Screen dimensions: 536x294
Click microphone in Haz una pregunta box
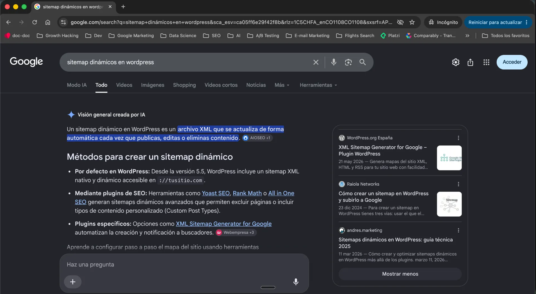[296, 282]
